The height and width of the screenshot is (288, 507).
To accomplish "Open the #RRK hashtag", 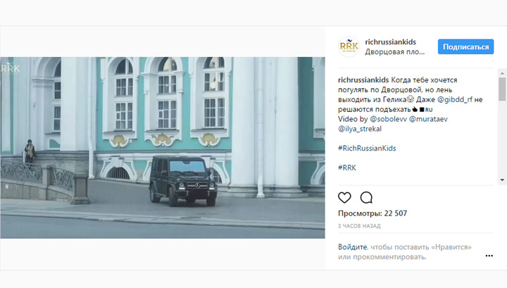I will coord(347,168).
